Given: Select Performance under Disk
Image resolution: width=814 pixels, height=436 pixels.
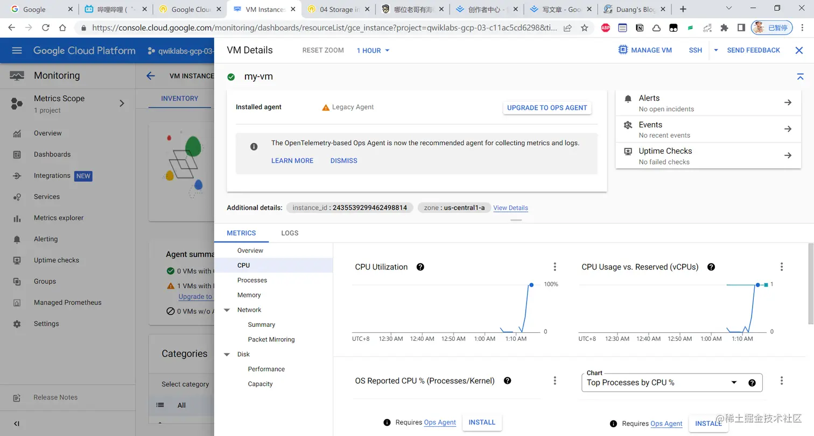Looking at the screenshot, I should [x=266, y=369].
